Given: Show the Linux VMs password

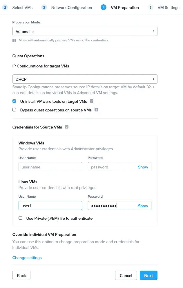Looking at the screenshot, I should pos(143,206).
